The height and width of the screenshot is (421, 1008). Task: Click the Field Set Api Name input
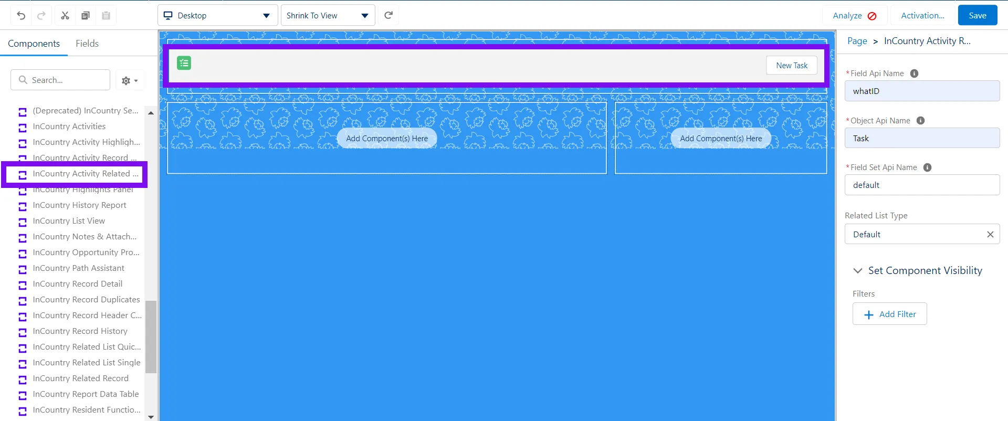coord(922,185)
